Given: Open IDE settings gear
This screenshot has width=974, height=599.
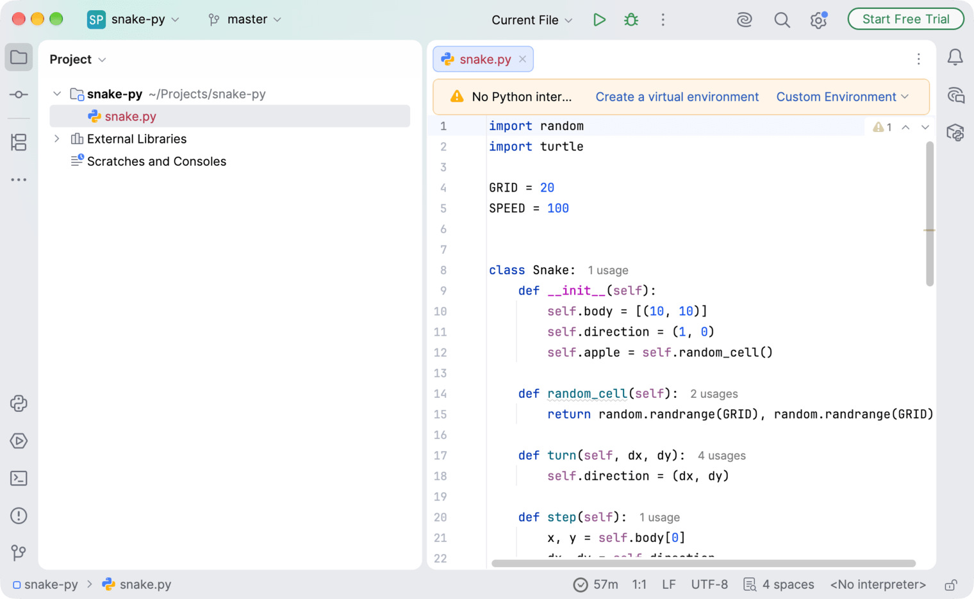Looking at the screenshot, I should point(818,20).
